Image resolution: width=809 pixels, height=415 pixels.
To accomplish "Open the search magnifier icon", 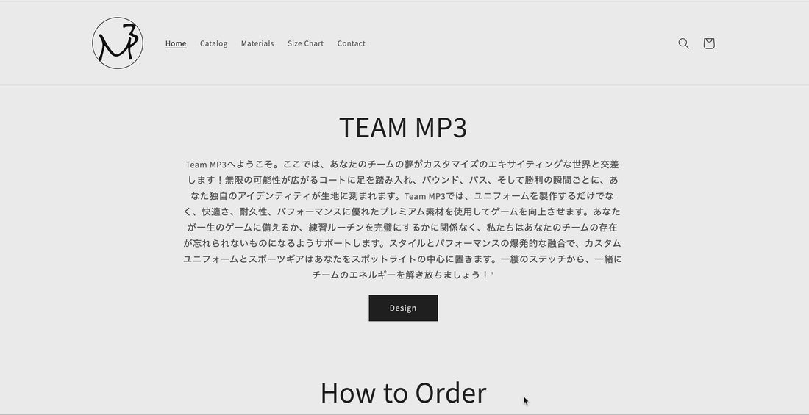I will click(x=683, y=43).
